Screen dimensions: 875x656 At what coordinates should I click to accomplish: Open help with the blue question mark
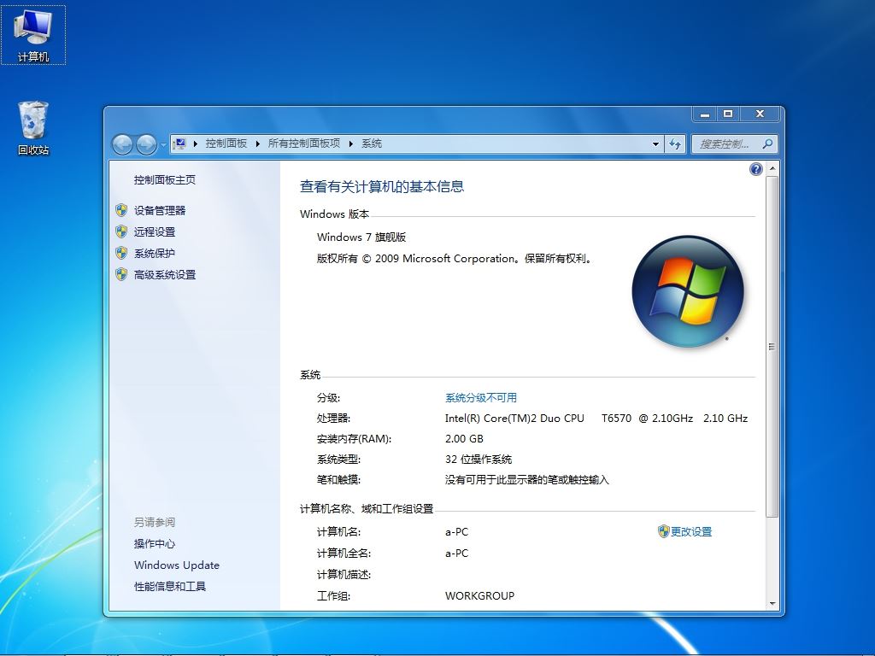point(755,169)
